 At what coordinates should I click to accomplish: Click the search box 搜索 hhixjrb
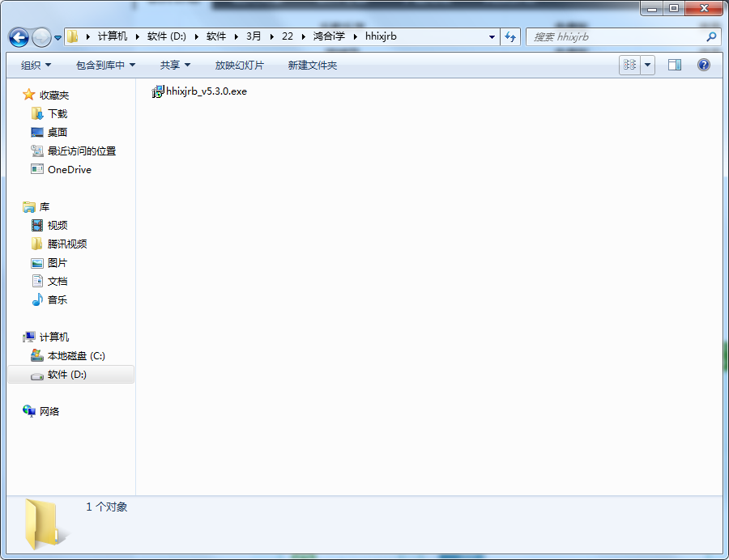(616, 36)
